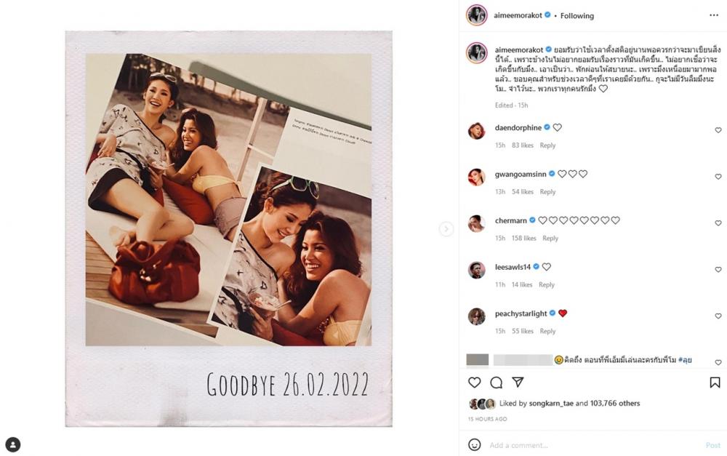Open the aimeemorakot header profile picture

click(477, 15)
